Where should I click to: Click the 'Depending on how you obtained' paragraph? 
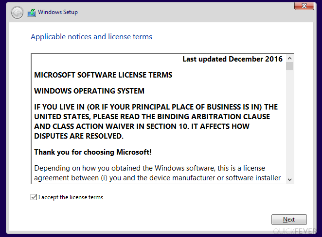(157, 173)
